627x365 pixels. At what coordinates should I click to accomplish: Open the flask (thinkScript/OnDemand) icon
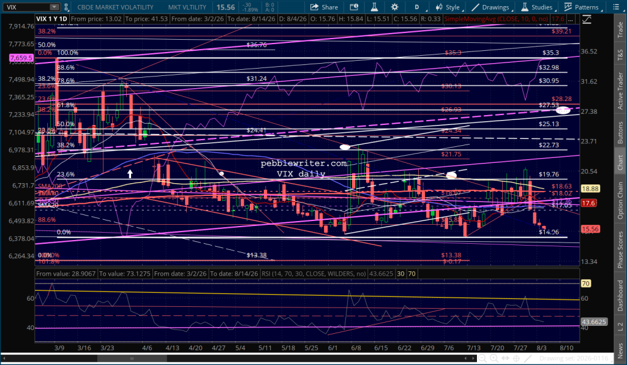(374, 7)
